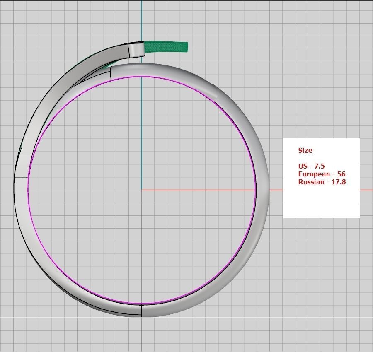Select the green strip object atop ring
Screen dimensions: 373x352
click(x=166, y=46)
